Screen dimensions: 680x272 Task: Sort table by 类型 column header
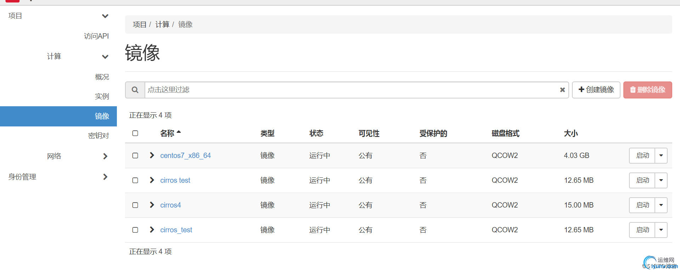pos(267,134)
